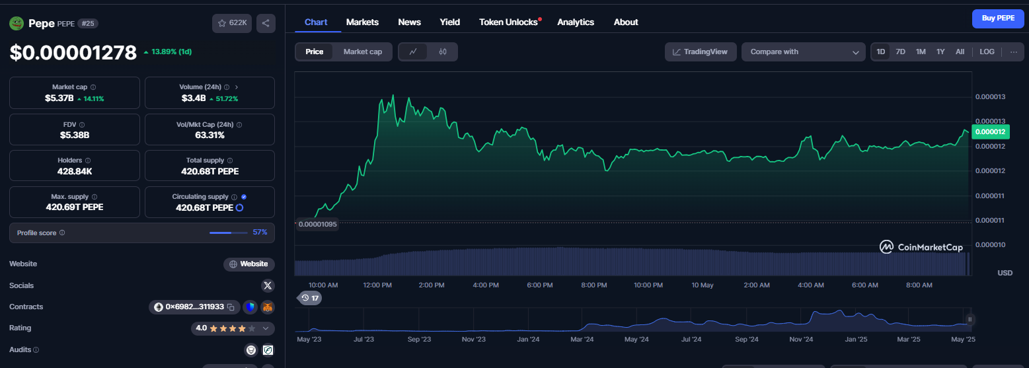Image resolution: width=1029 pixels, height=368 pixels.
Task: Open more chart options (three dots)
Action: [x=1014, y=52]
